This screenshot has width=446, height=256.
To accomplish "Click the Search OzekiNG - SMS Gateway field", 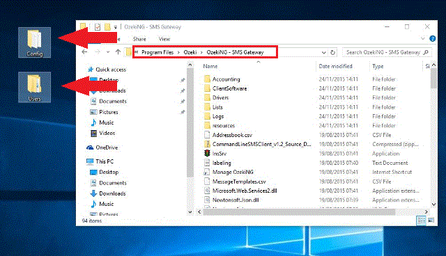I will tap(387, 52).
